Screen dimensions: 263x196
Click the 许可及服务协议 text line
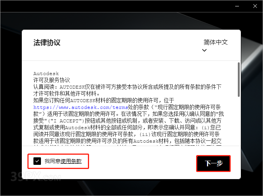51,80
